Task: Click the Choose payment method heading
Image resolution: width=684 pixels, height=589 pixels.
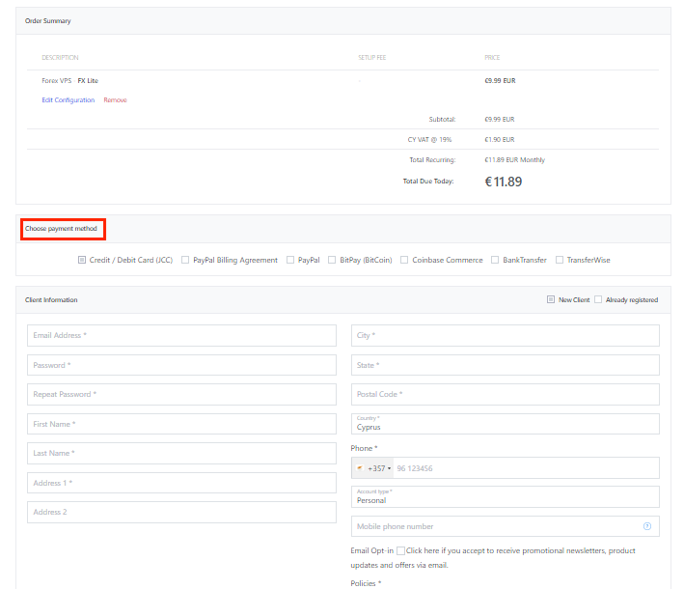Action: tap(61, 228)
